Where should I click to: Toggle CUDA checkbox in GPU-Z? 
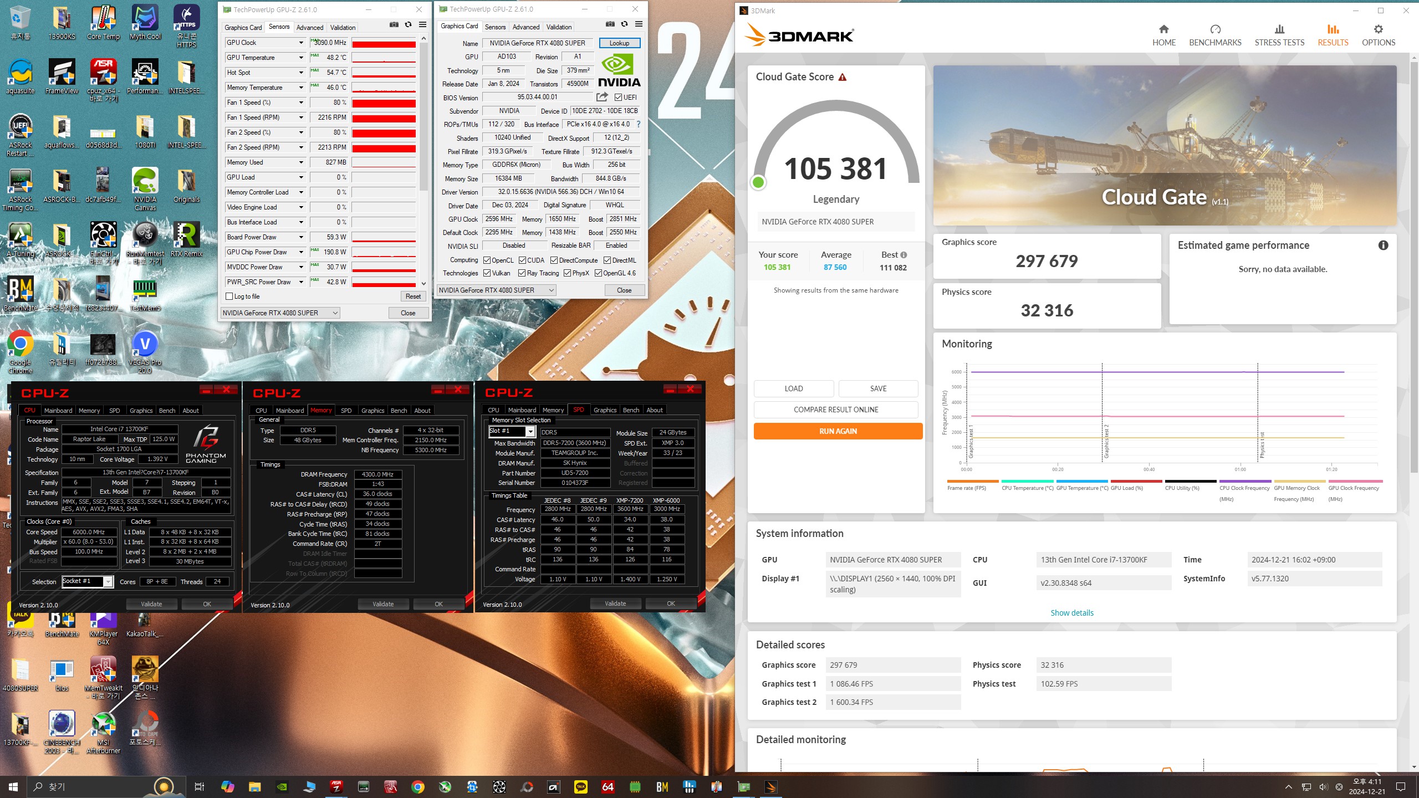tap(522, 260)
